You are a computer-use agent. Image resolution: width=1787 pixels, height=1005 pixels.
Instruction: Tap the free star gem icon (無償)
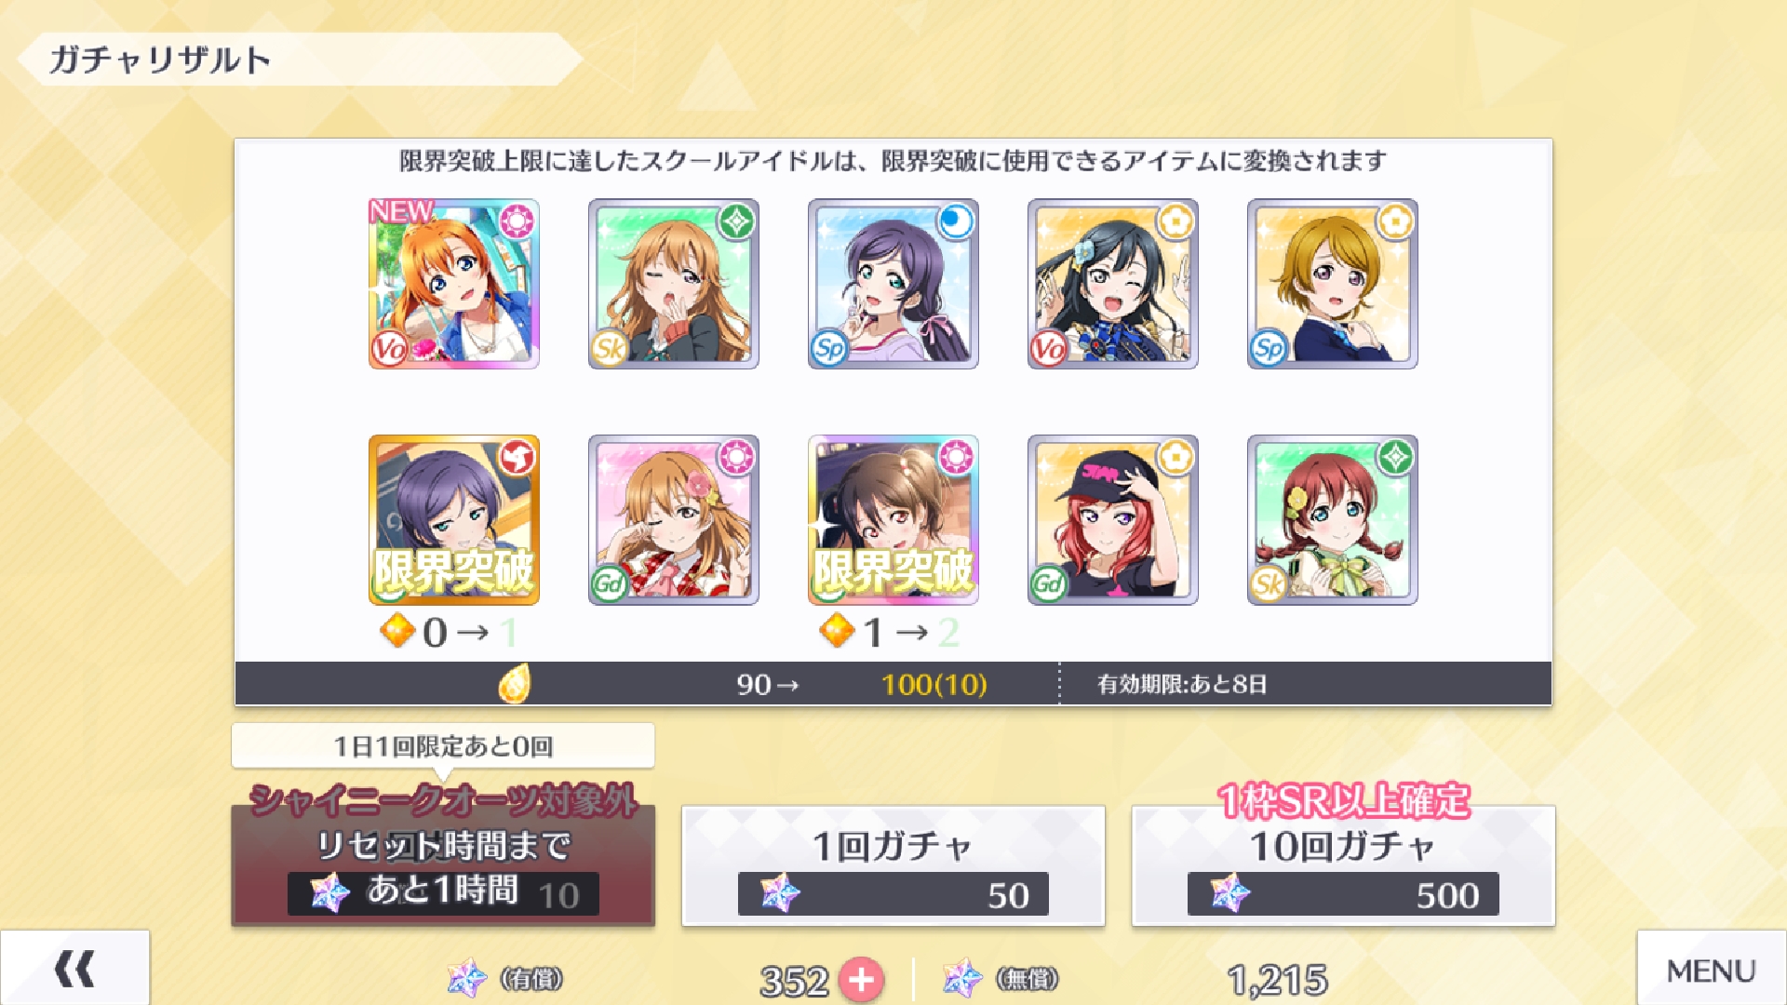pyautogui.click(x=962, y=978)
